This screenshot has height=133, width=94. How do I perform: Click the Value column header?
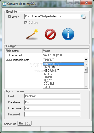click(x=65, y=51)
